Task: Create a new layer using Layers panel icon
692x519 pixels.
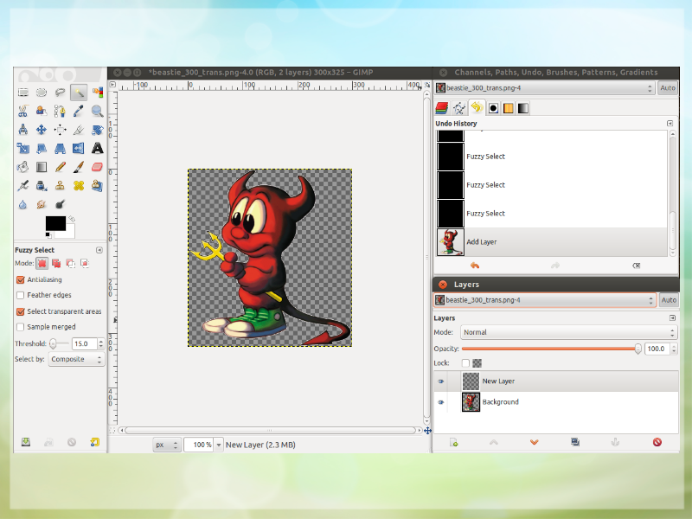Action: pos(453,442)
